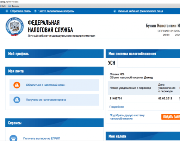Screen dimensions: 180x141
Task: Click the browser address bar URL
Action: [x=9, y=2]
